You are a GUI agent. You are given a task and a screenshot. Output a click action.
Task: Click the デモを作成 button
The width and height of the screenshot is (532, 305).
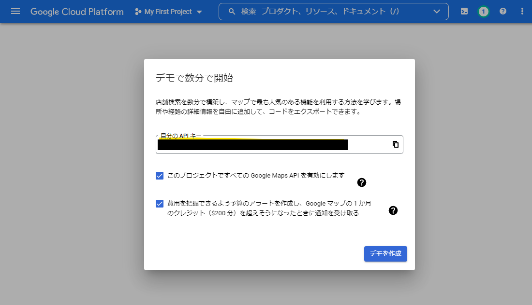[x=385, y=254]
